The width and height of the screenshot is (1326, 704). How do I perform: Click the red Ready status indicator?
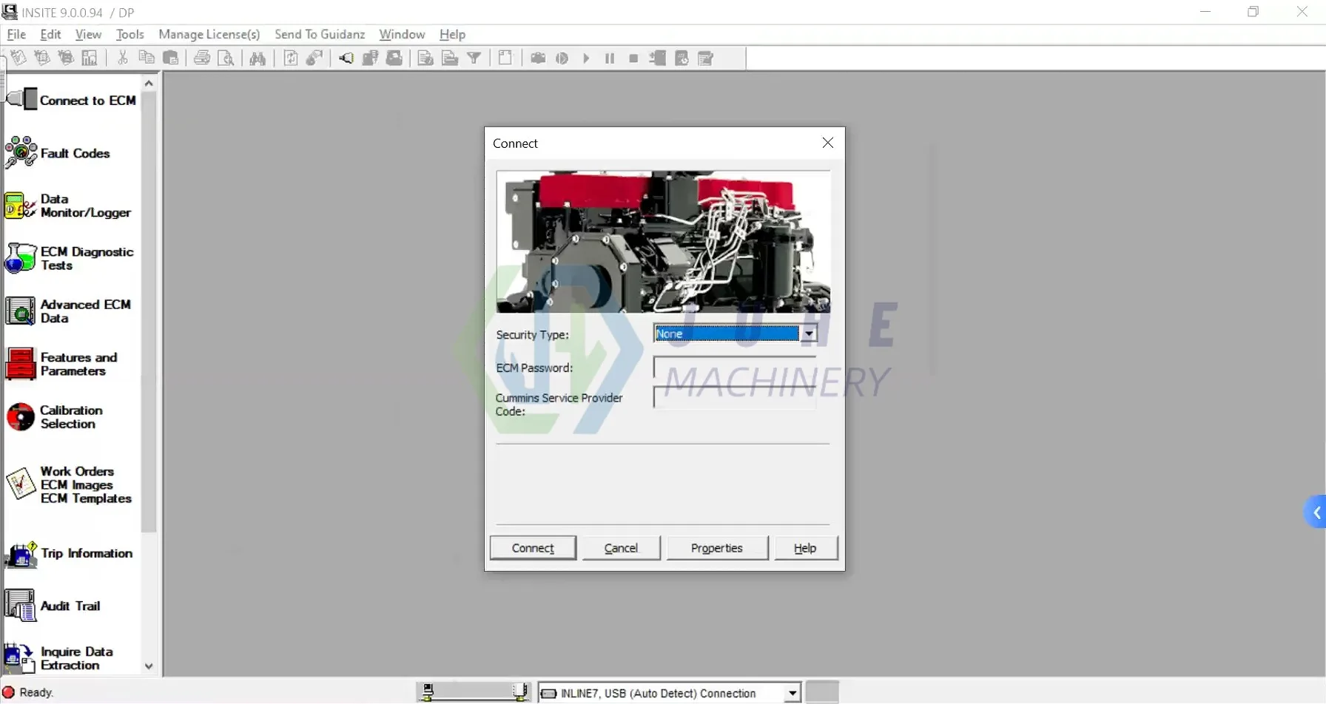9,692
